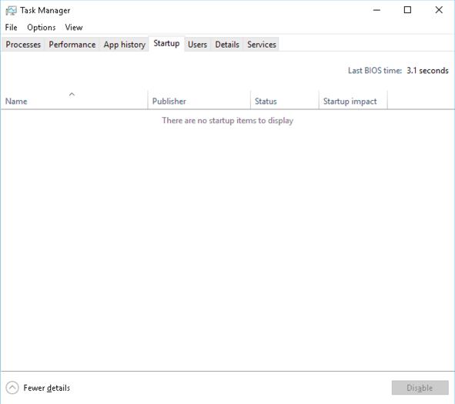Sort by the Startup impact column
The image size is (455, 404).
pos(353,100)
